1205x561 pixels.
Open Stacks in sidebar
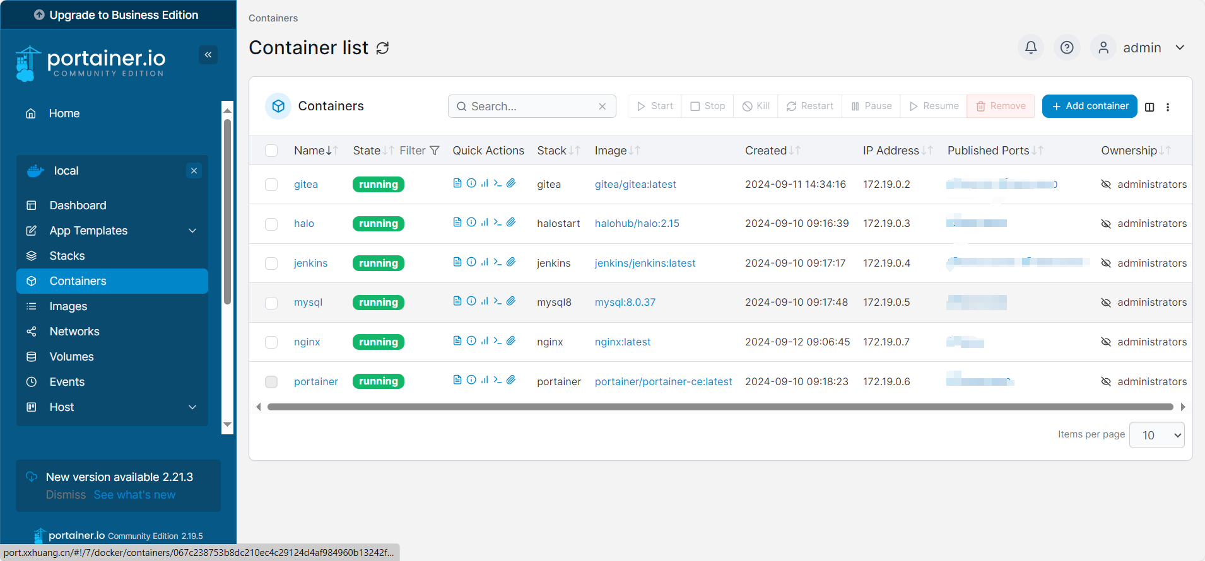(112, 256)
